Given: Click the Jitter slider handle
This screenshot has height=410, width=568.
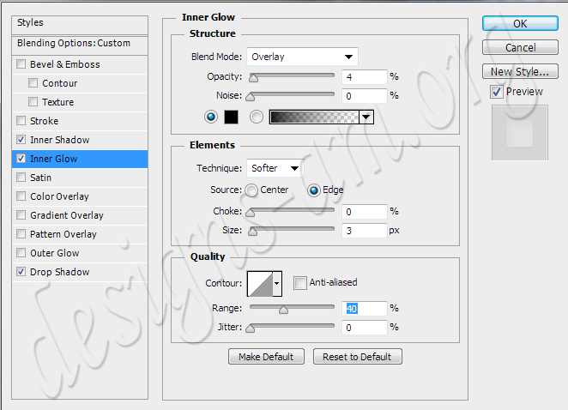Looking at the screenshot, I should tap(251, 329).
